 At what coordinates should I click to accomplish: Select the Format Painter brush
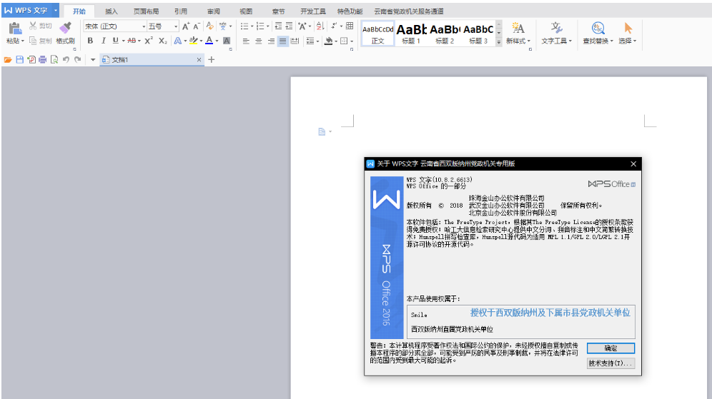(65, 28)
